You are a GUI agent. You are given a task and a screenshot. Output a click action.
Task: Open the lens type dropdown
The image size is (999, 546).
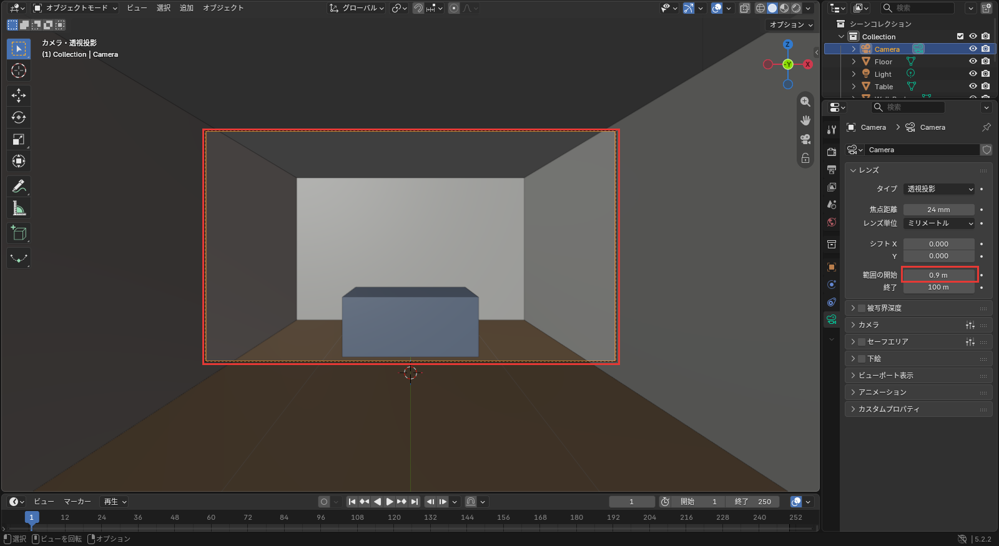(939, 189)
